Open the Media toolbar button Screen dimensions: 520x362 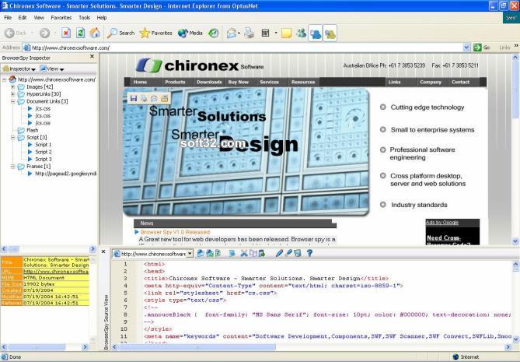(190, 33)
